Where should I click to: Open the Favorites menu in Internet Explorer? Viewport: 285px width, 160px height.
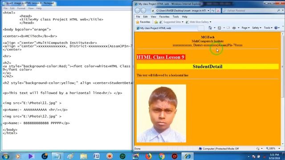(164, 17)
